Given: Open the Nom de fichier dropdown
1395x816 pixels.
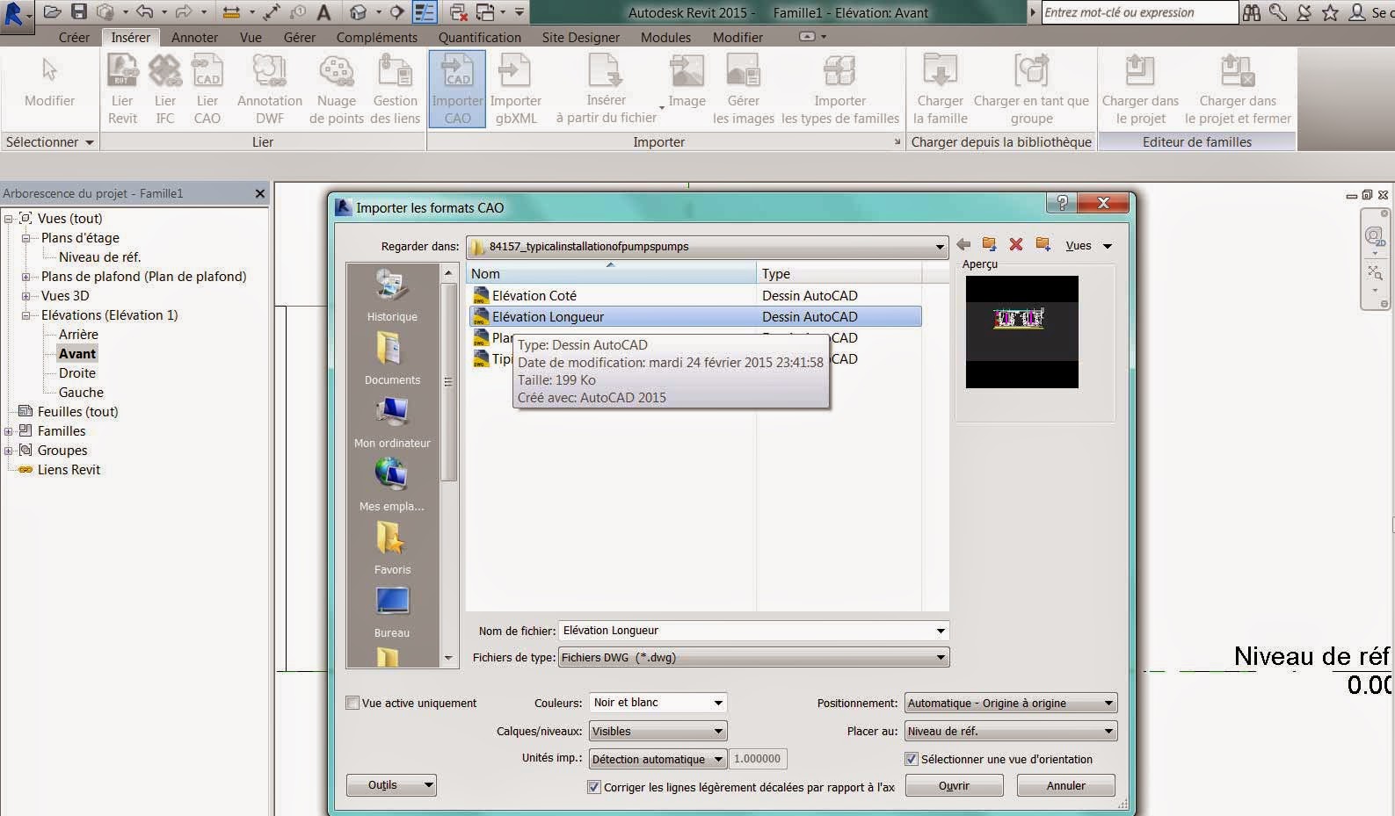Looking at the screenshot, I should point(941,631).
